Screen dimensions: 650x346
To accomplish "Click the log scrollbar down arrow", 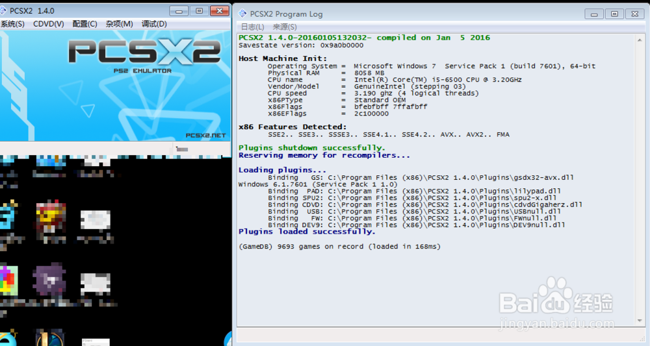I will coord(640,321).
